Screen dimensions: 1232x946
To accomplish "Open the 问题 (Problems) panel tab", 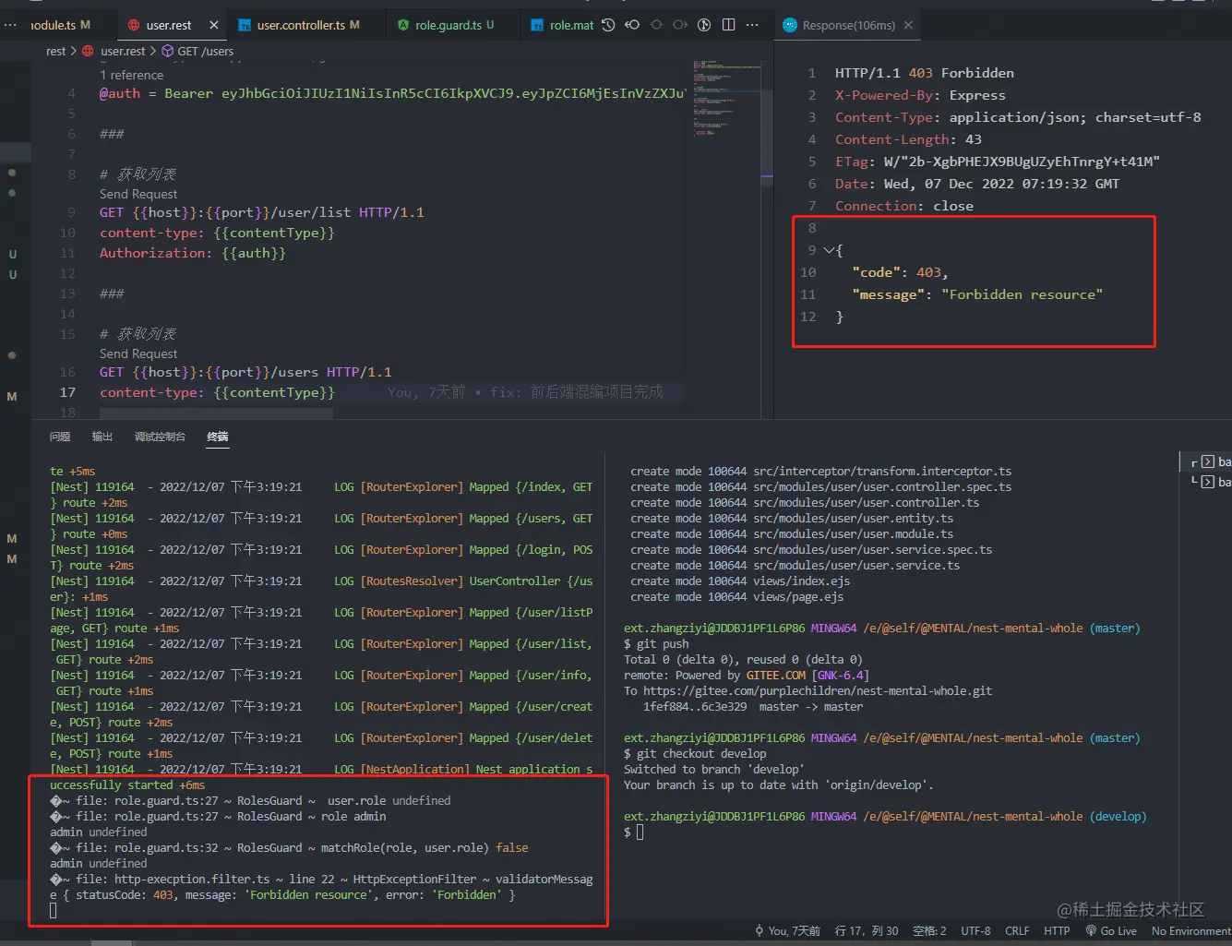I will [x=60, y=437].
